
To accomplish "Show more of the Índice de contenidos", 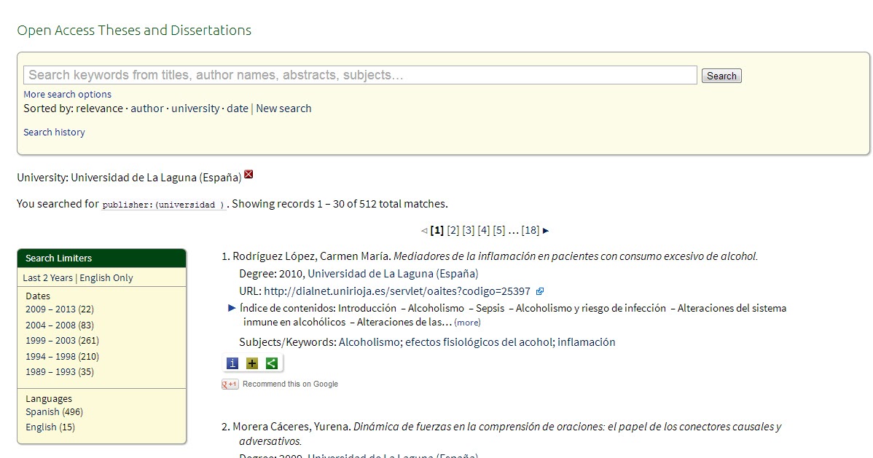I will pos(467,323).
